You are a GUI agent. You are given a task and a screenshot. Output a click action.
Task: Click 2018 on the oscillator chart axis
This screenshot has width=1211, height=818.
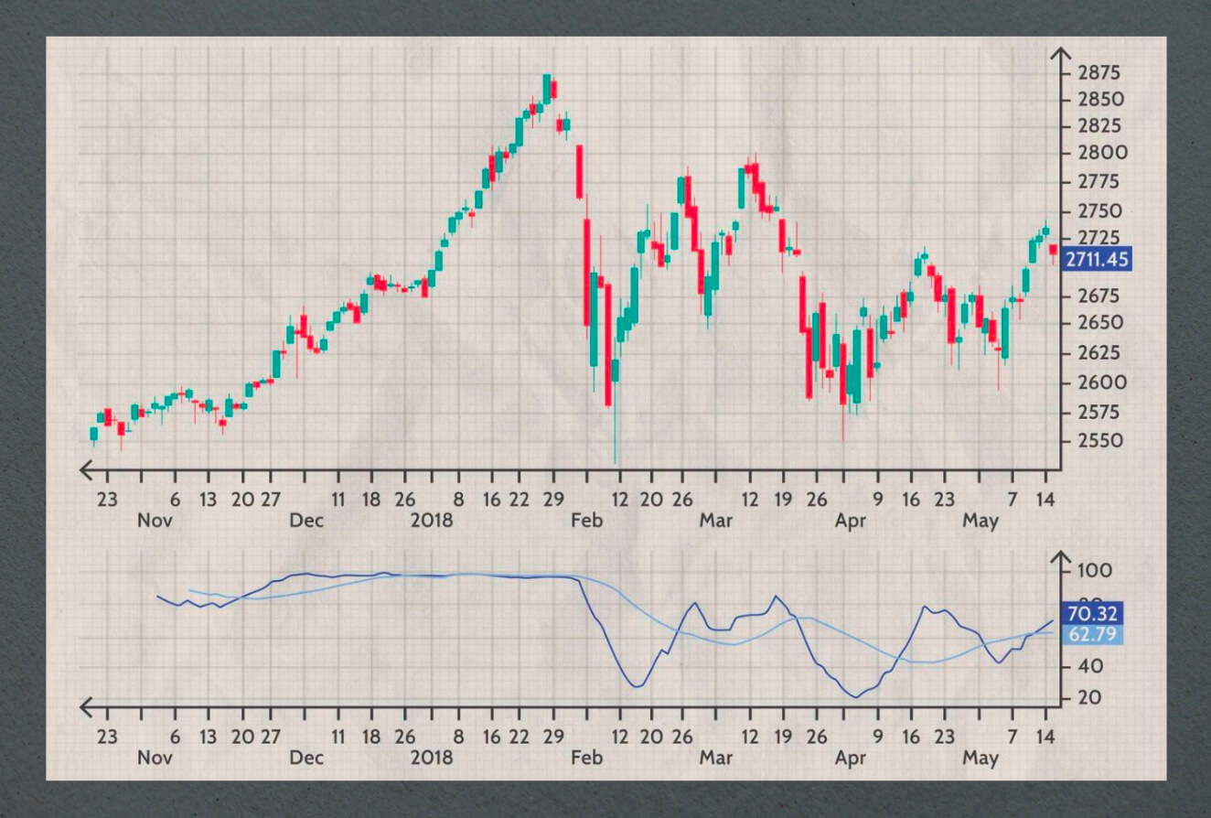click(432, 758)
